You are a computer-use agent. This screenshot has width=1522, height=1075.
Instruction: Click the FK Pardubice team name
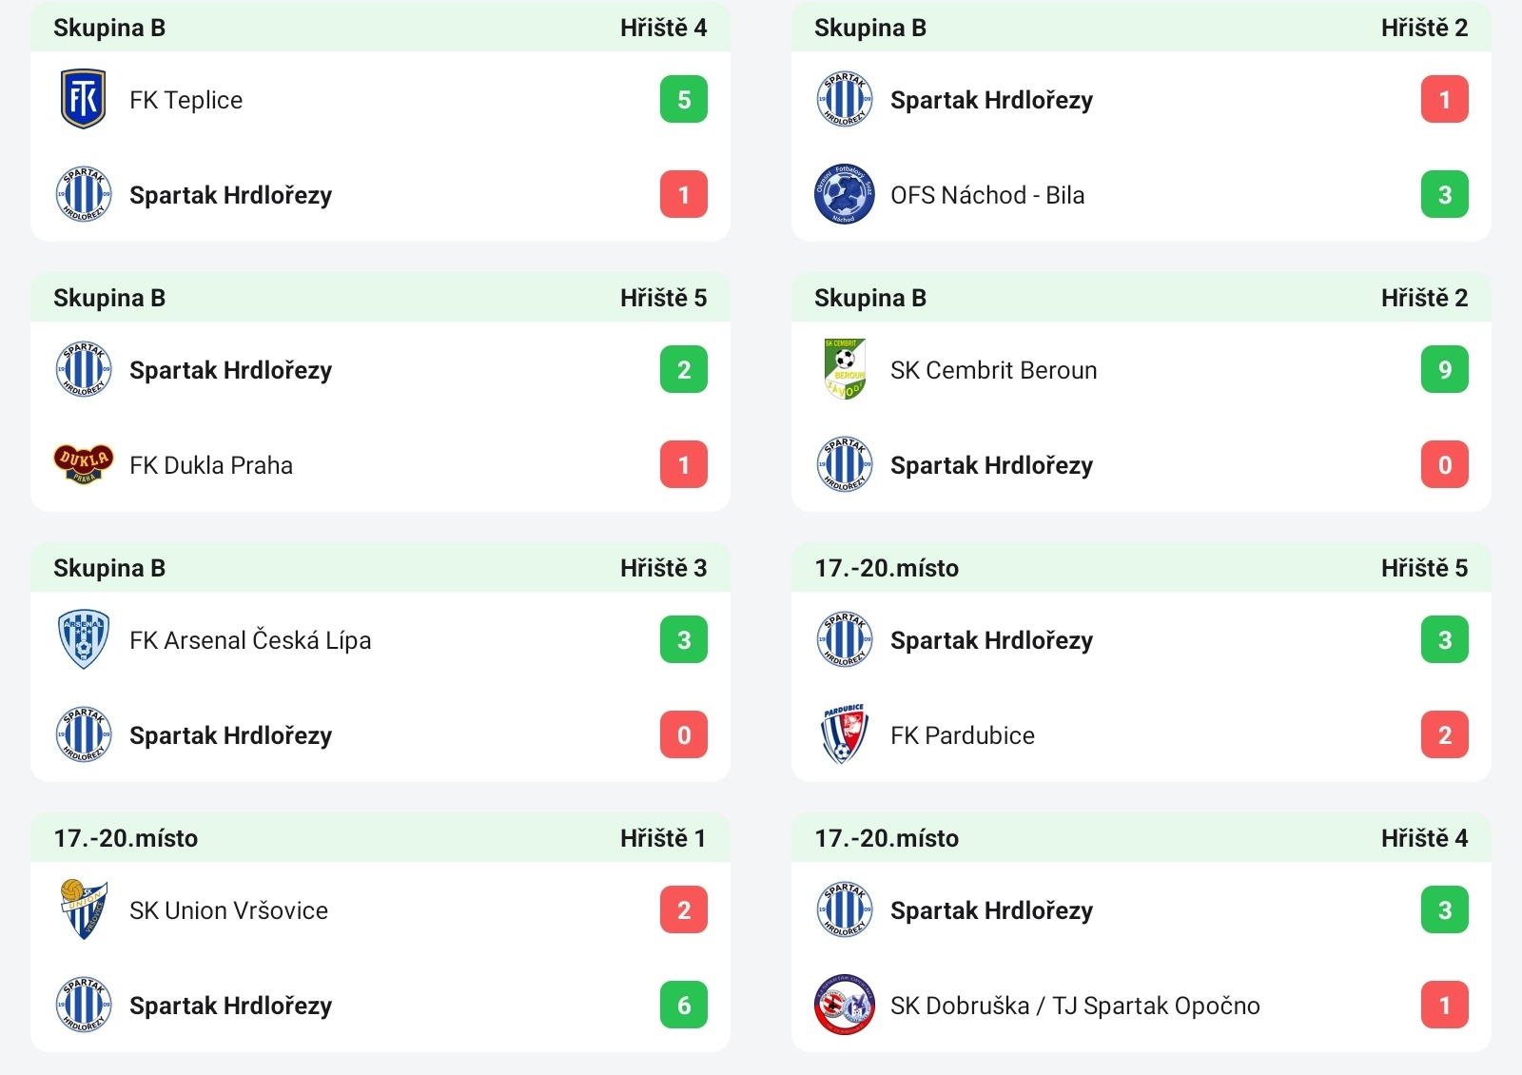[963, 735]
